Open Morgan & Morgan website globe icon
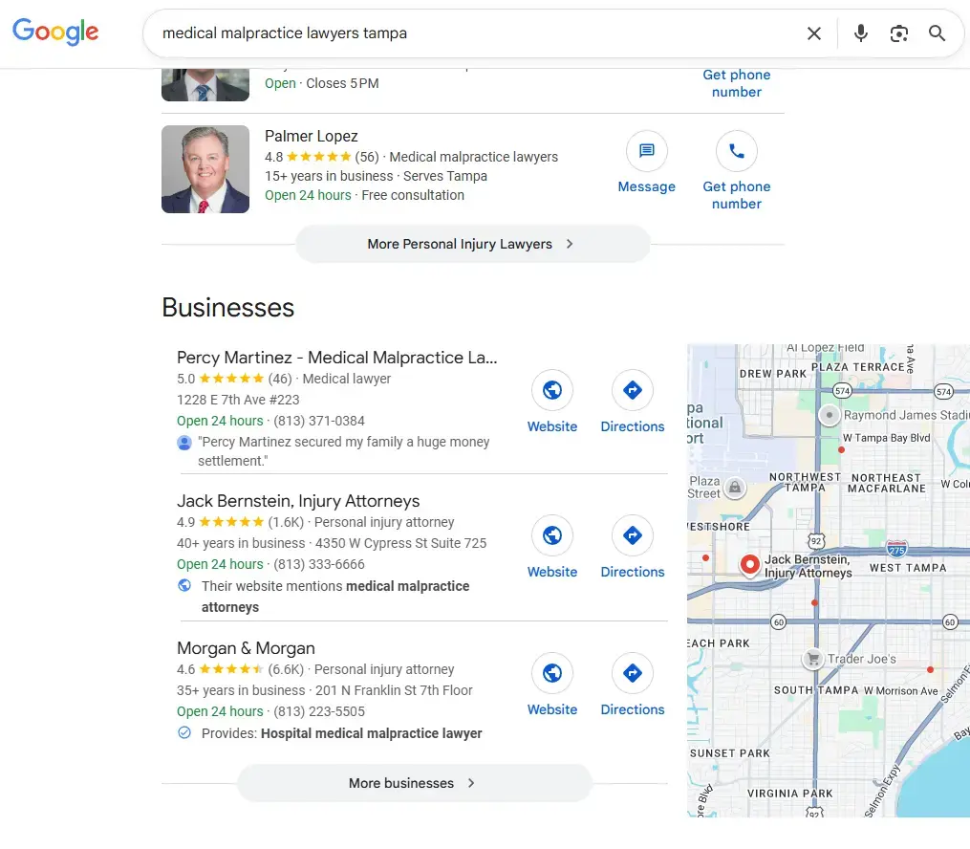Screen dimensions: 970x849 coord(552,673)
